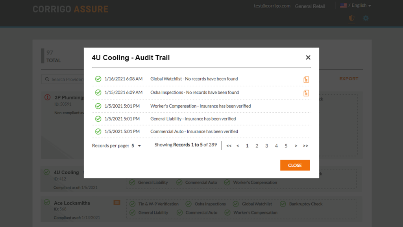Click Bankruptcy Check for Ace Locksmiths
Screen dimensions: 403x227
(305, 204)
